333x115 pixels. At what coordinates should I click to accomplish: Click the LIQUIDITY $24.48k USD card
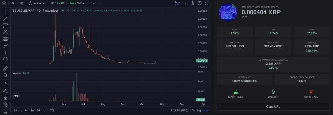point(273,47)
